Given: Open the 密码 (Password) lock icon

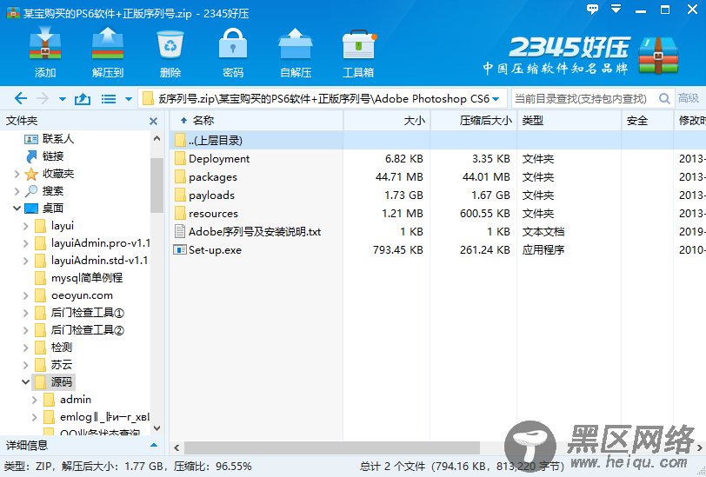Looking at the screenshot, I should 233,43.
